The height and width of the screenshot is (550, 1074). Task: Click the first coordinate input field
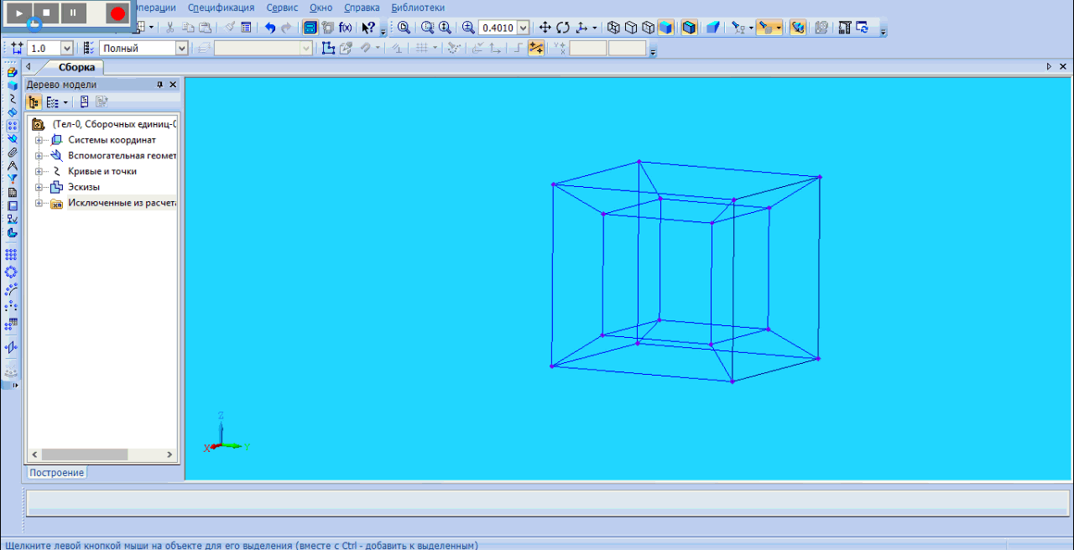pos(588,49)
